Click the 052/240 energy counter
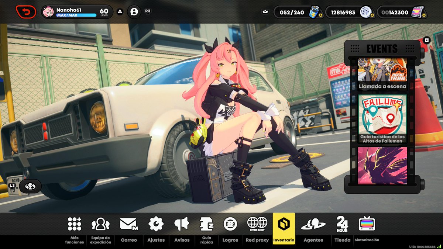Image resolution: width=443 pixels, height=249 pixels. click(292, 13)
